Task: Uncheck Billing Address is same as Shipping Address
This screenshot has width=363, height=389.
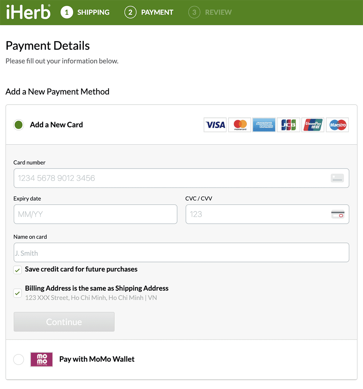Action: [17, 293]
